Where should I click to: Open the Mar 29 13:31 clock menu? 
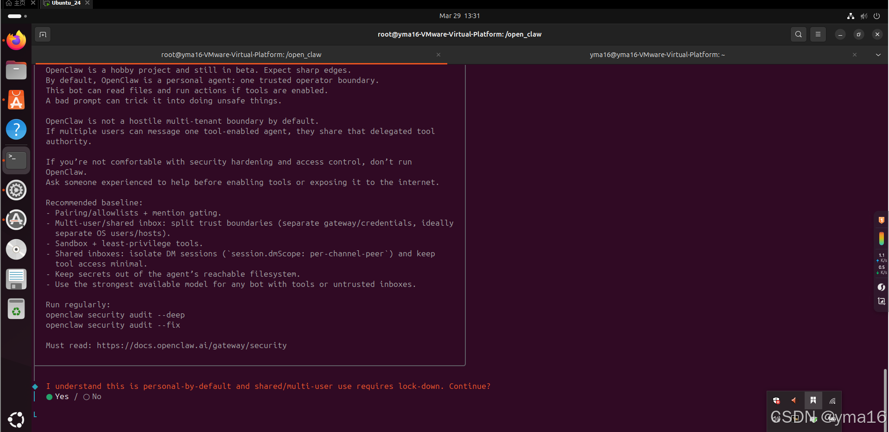coord(459,16)
